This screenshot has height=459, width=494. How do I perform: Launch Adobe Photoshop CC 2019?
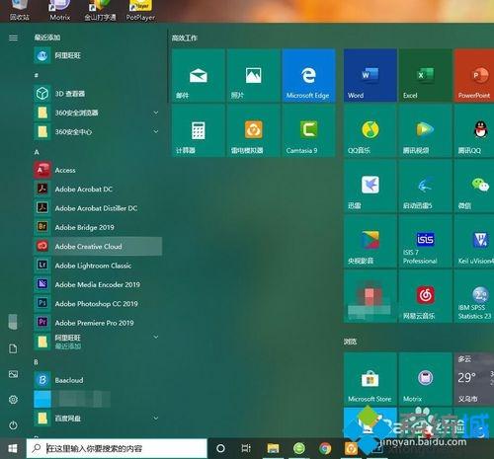pos(98,303)
